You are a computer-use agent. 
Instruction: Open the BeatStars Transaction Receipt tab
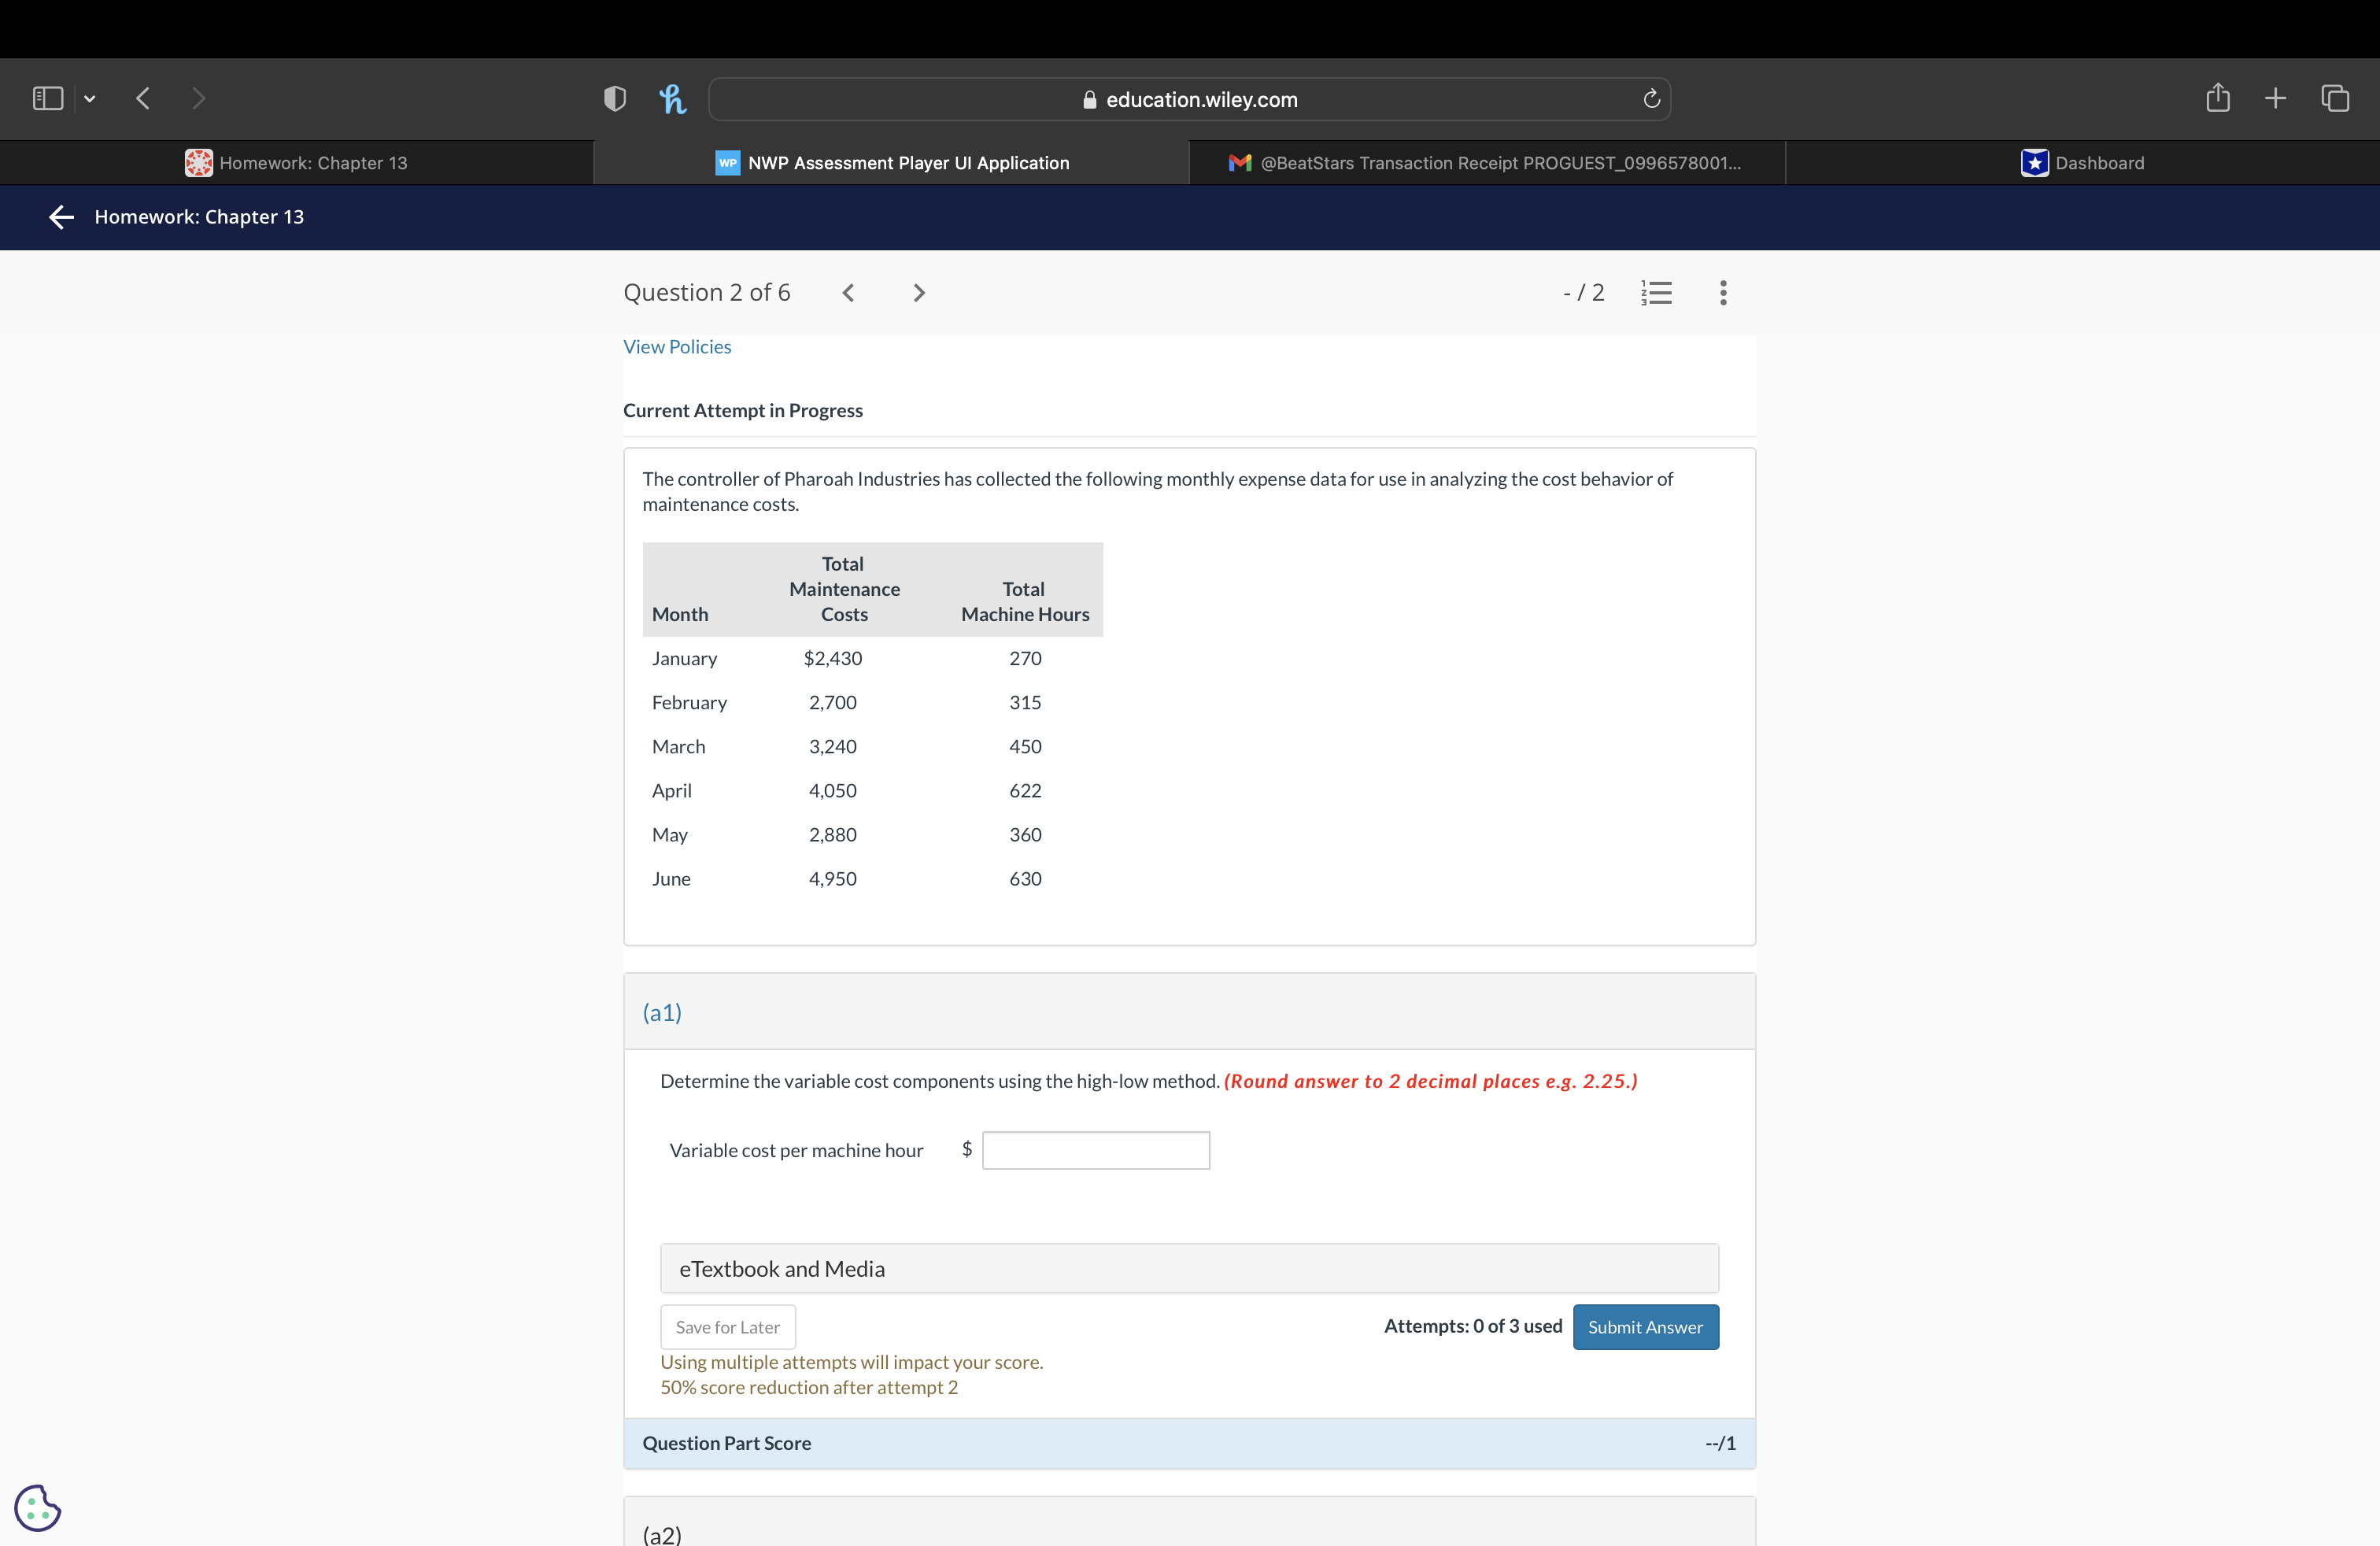coord(1484,162)
